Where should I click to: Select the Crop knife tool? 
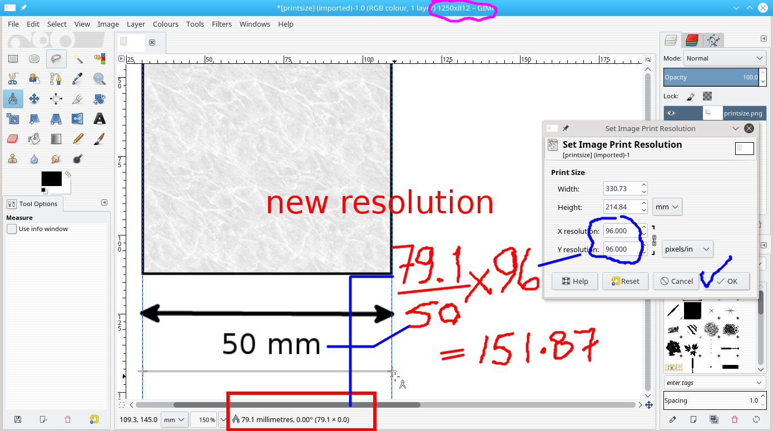click(78, 99)
